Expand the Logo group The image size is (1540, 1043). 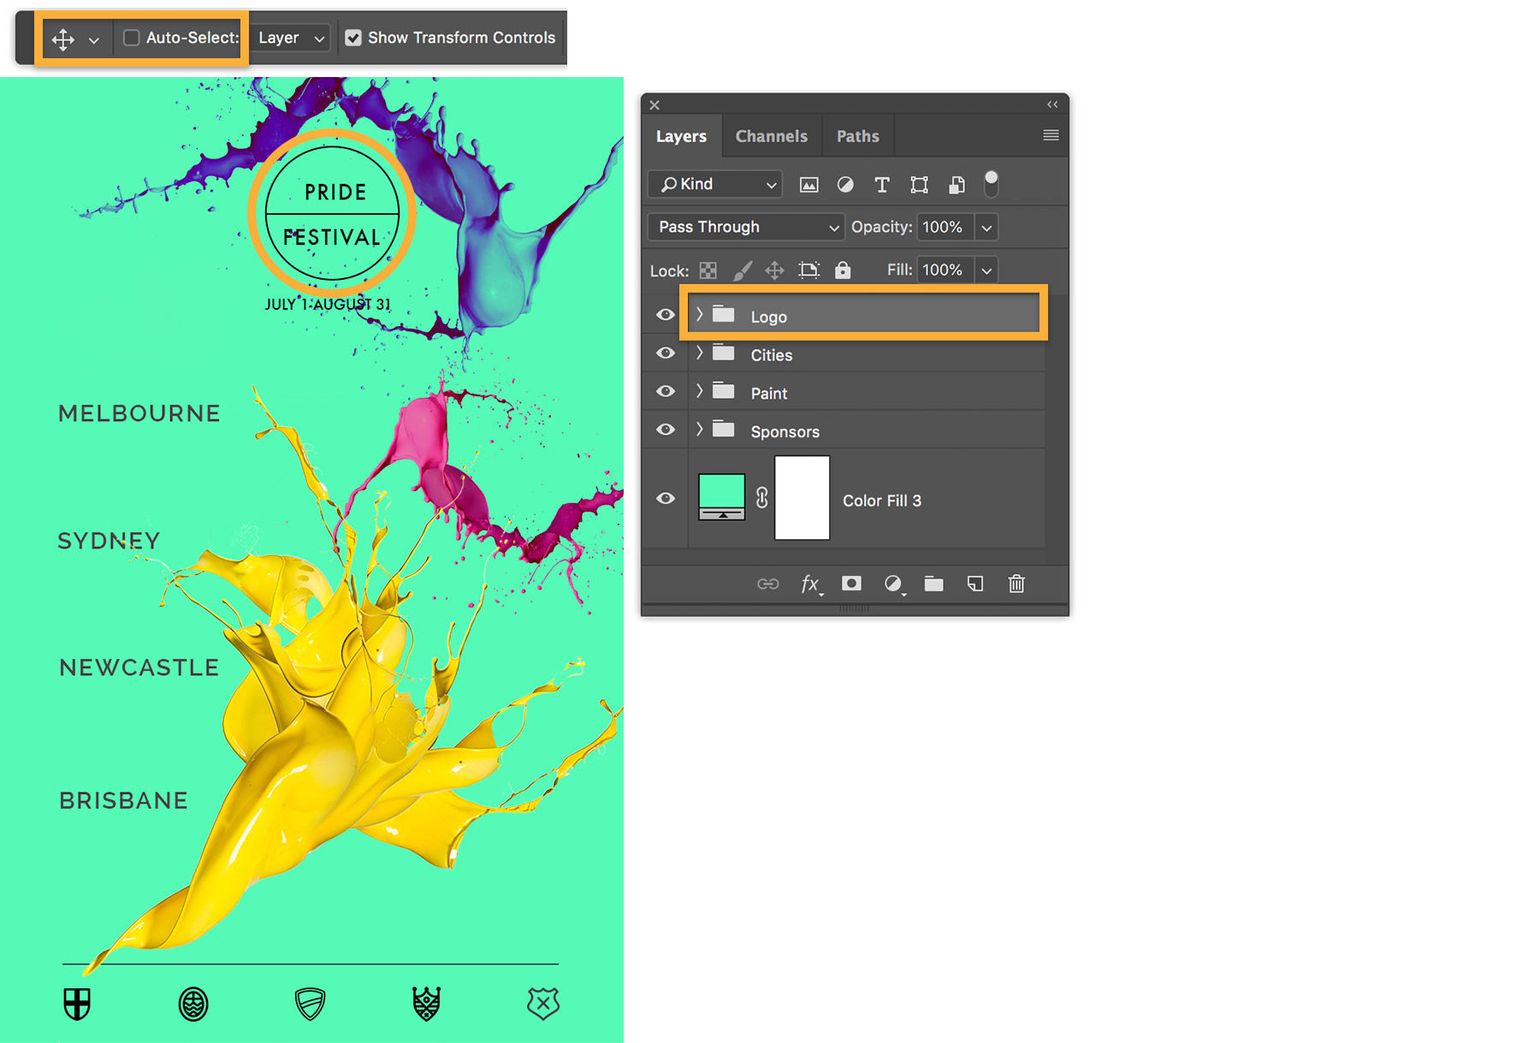coord(699,315)
